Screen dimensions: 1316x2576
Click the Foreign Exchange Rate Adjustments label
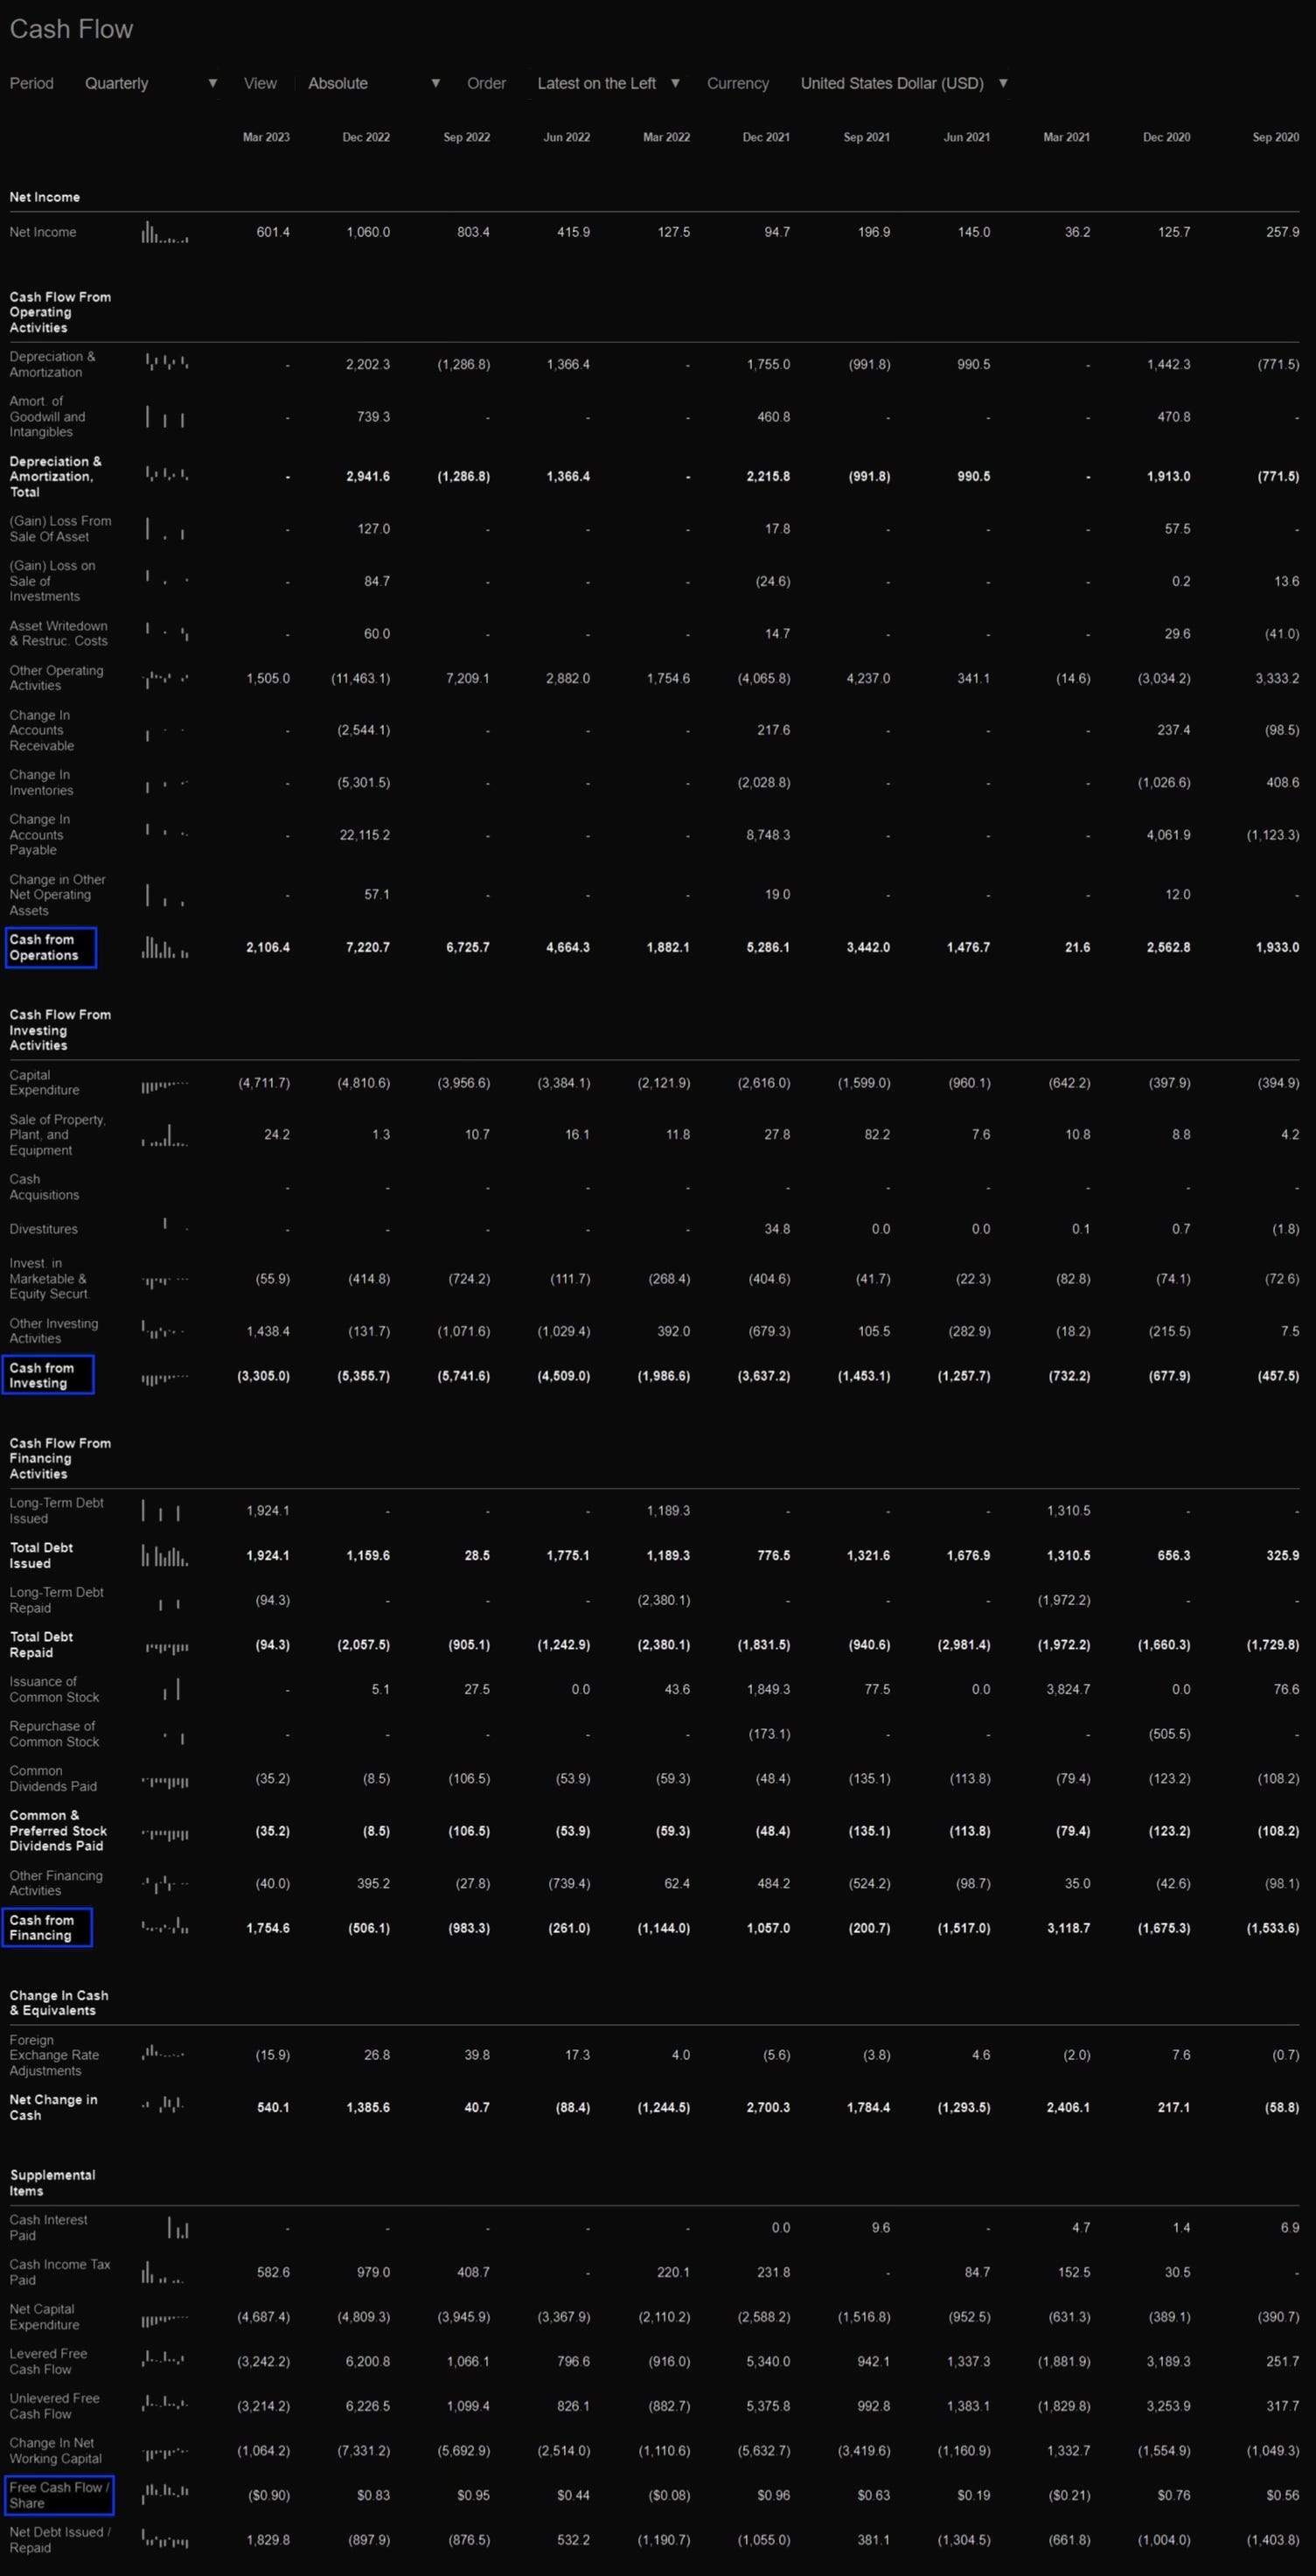(54, 2055)
